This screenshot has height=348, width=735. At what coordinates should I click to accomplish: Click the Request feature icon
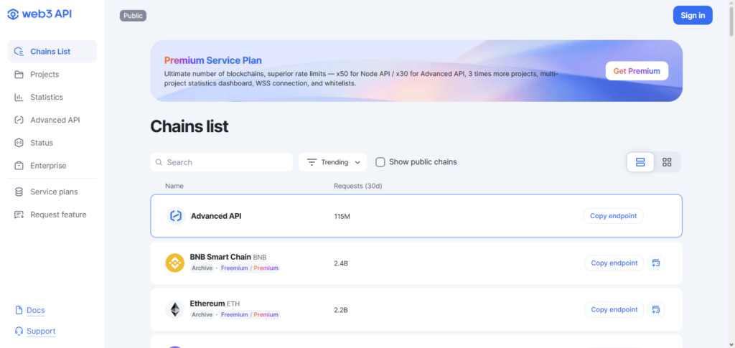coord(19,215)
